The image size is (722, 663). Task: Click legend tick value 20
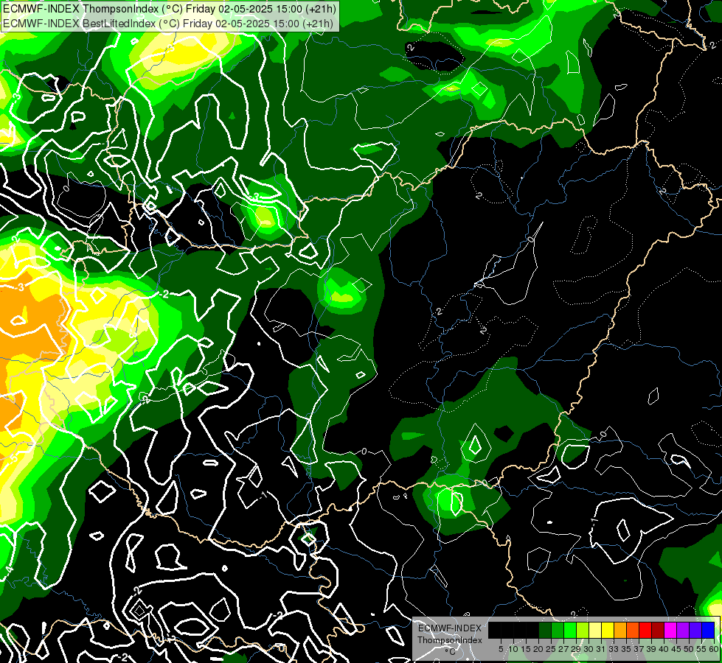538,649
